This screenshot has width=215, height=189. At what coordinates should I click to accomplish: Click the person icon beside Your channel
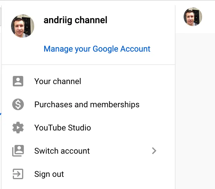(x=18, y=81)
